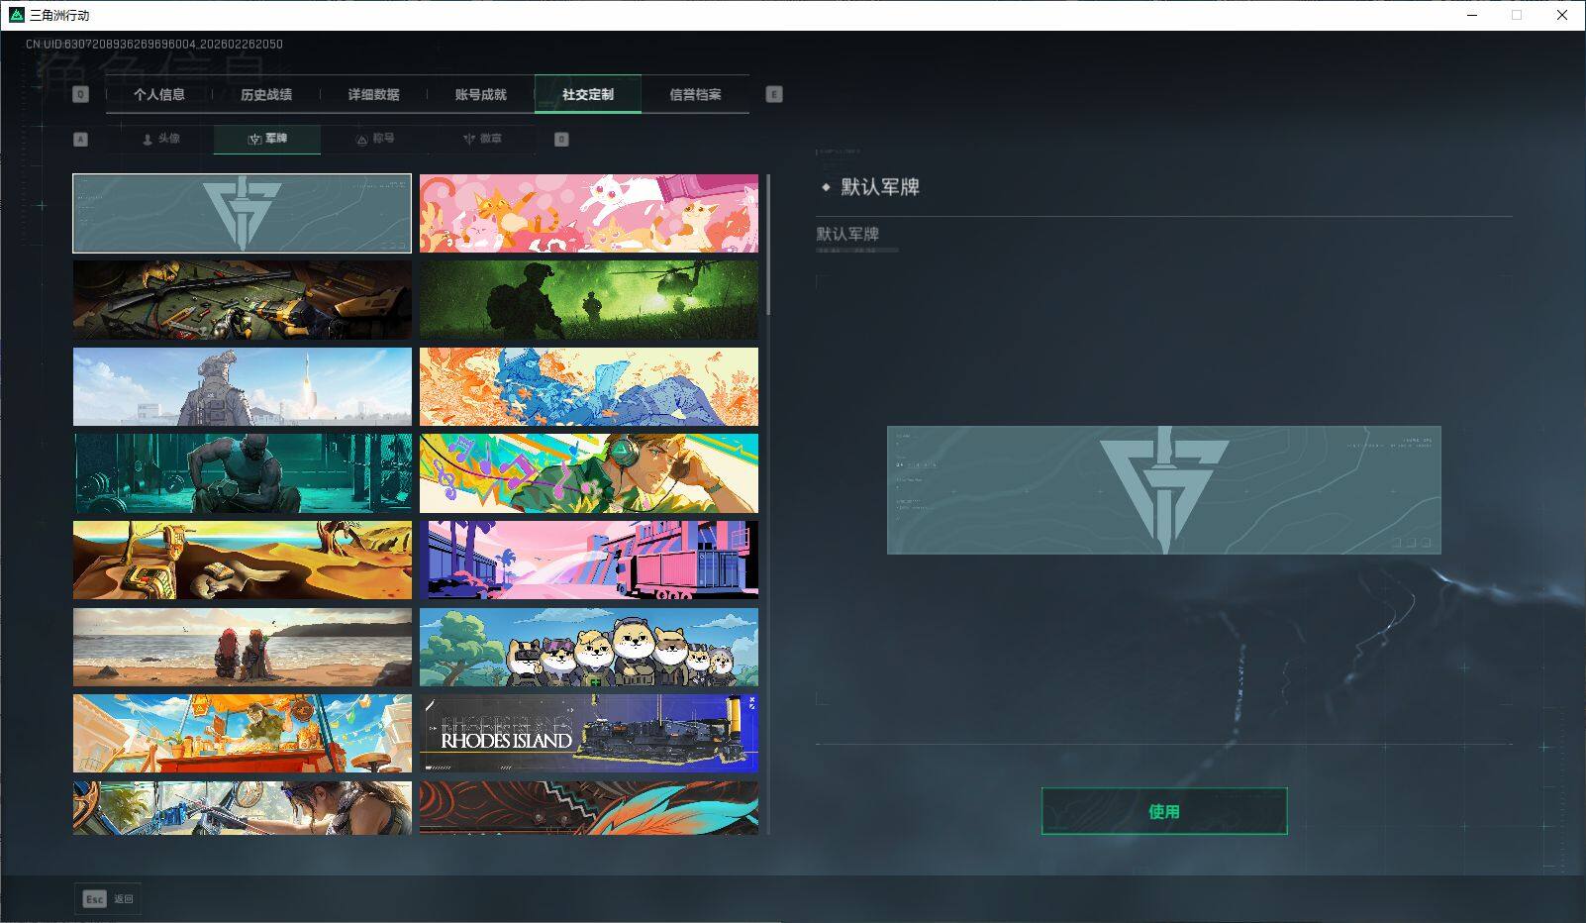1586x923 pixels.
Task: Select the RHODES ISLAND train dog tag
Action: click(589, 734)
